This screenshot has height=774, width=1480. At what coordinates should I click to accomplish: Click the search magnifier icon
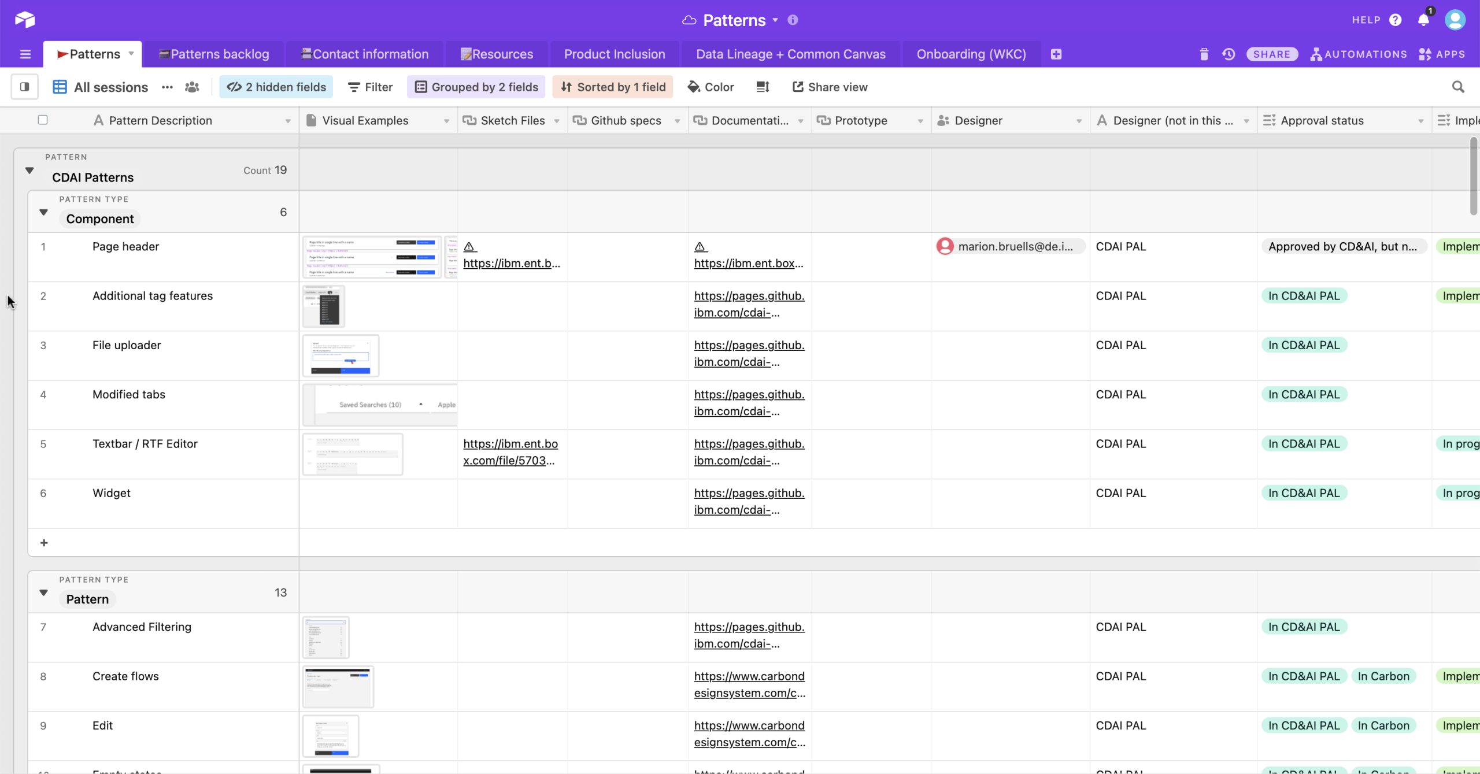coord(1458,87)
